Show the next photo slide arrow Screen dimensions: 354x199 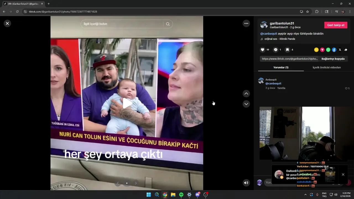[136, 183]
